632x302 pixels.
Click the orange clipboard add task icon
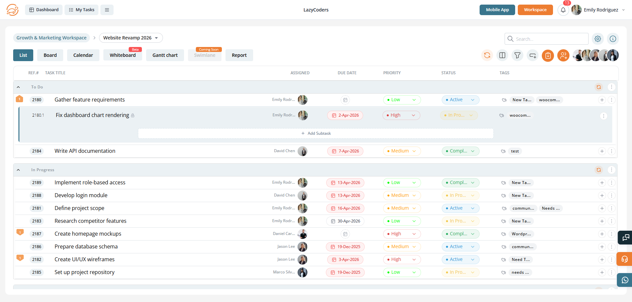(x=548, y=56)
